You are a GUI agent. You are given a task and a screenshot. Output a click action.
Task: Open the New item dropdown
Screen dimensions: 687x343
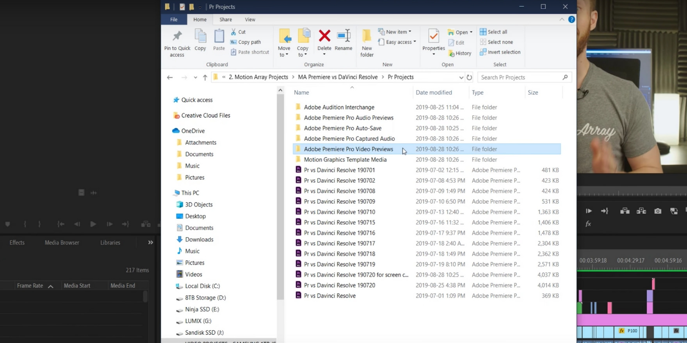point(409,32)
